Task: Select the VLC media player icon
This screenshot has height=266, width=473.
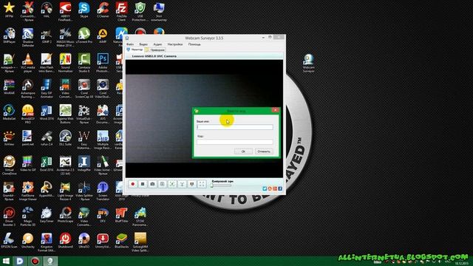Action: point(28,63)
